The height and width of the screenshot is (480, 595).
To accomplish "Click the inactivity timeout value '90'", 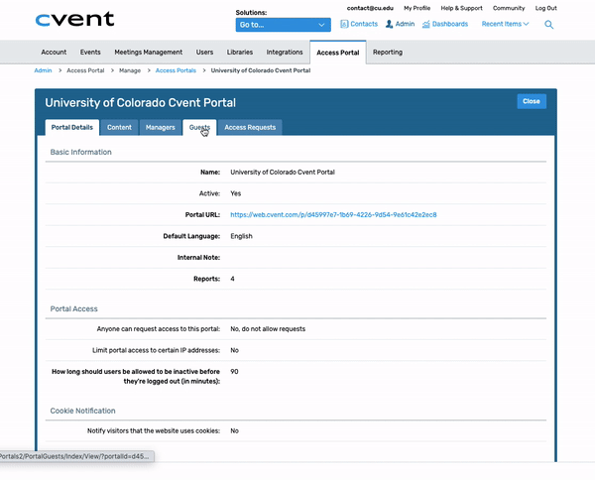I will pos(234,372).
